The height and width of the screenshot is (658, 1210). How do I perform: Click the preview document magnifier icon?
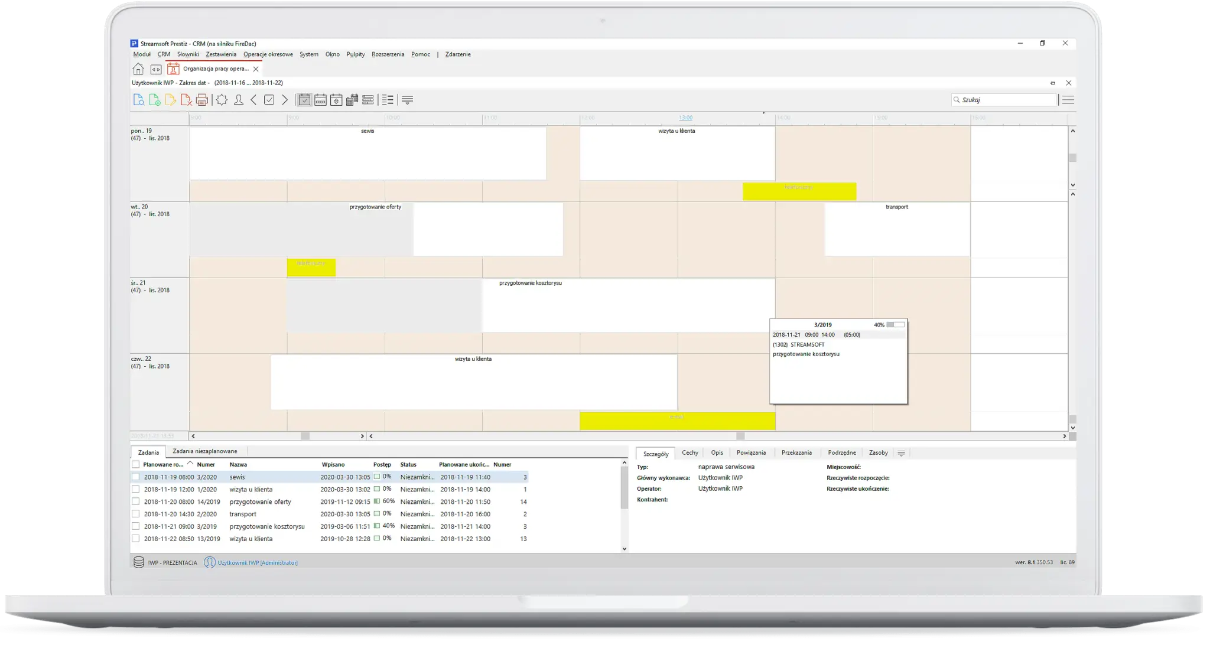(138, 100)
